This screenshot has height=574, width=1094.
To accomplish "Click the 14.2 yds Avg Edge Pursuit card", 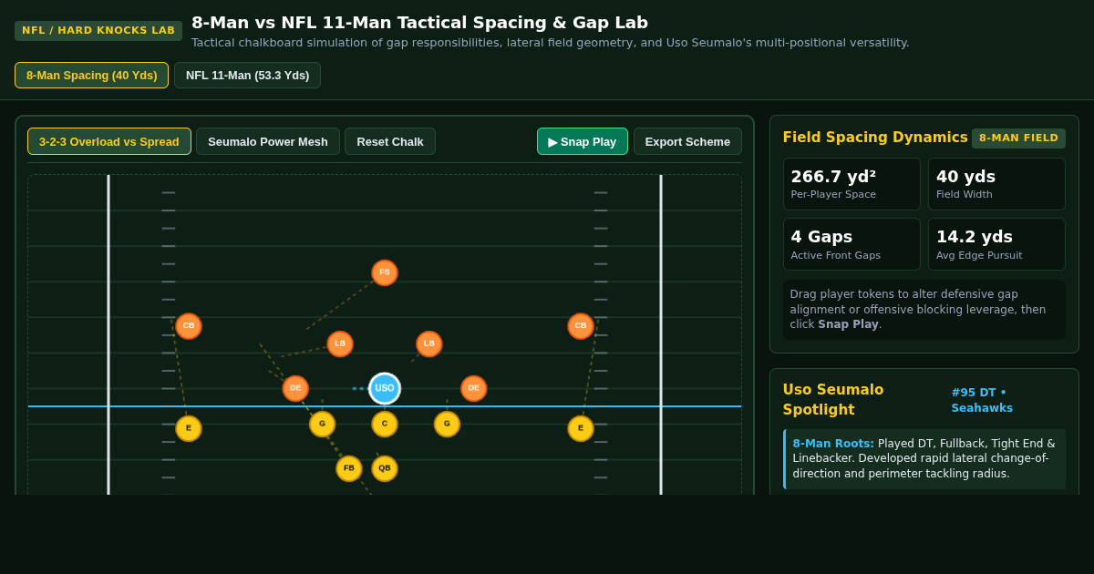I will pyautogui.click(x=996, y=244).
